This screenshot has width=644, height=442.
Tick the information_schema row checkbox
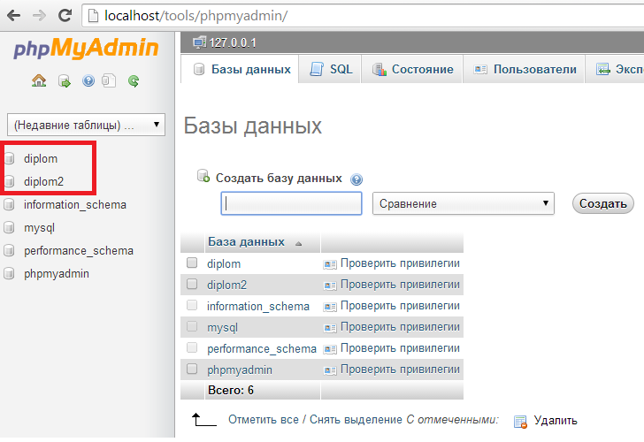(x=192, y=305)
